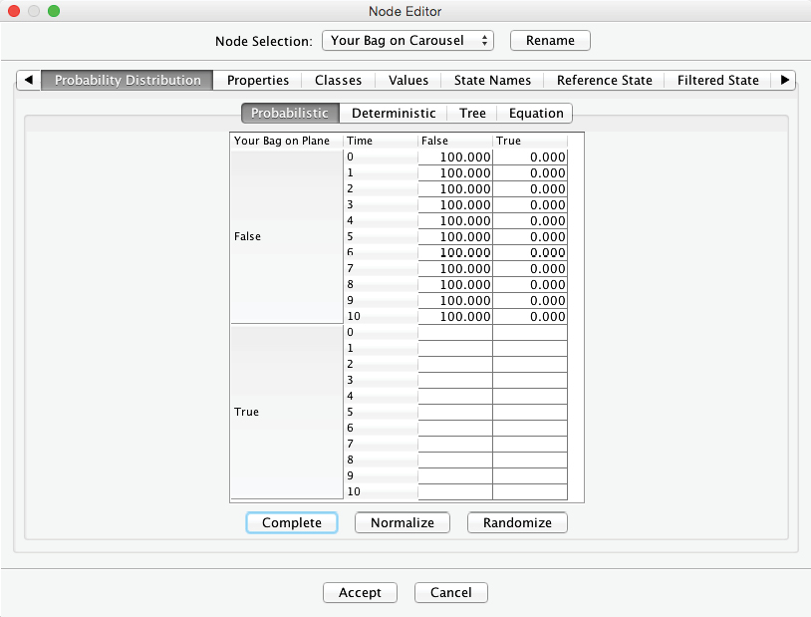The width and height of the screenshot is (811, 617).
Task: Open the Node Selection dropdown
Action: tap(407, 41)
